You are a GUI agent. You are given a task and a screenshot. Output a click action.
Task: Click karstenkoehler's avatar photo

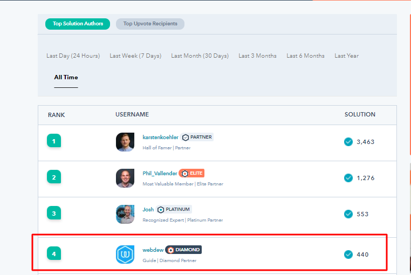(x=125, y=142)
